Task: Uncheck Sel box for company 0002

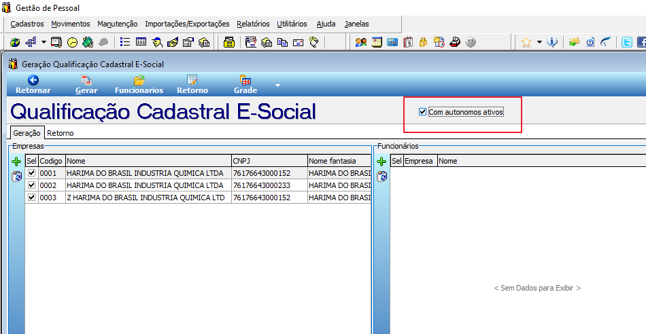Action: [31, 185]
